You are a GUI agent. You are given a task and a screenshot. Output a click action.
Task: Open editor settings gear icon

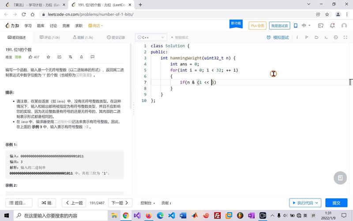coord(336,38)
